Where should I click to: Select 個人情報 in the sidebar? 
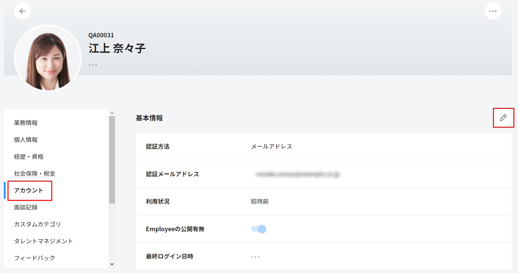click(26, 140)
